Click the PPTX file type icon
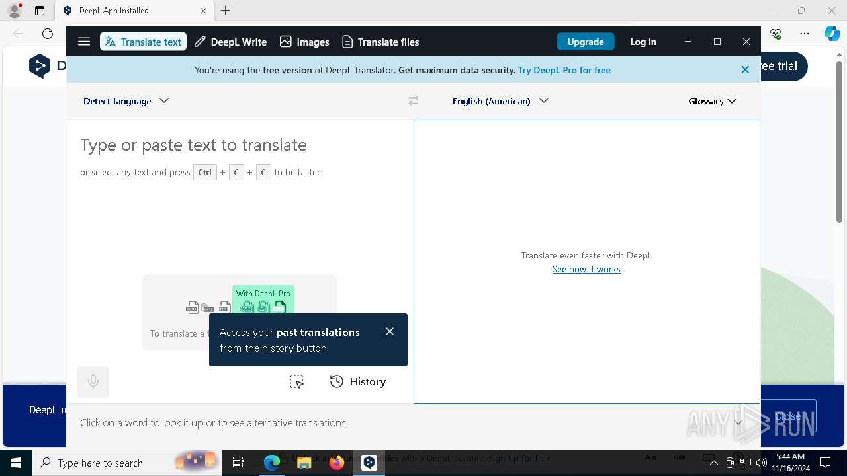This screenshot has height=476, width=847. point(208,307)
